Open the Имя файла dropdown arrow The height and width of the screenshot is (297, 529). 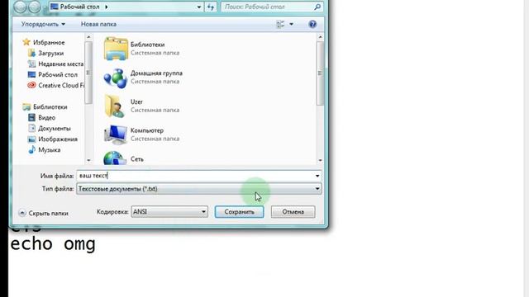[x=317, y=176]
